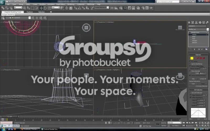The height and width of the screenshot is (131, 210).
Task: Switch to the Utilities command panel
Action: click(x=207, y=23)
